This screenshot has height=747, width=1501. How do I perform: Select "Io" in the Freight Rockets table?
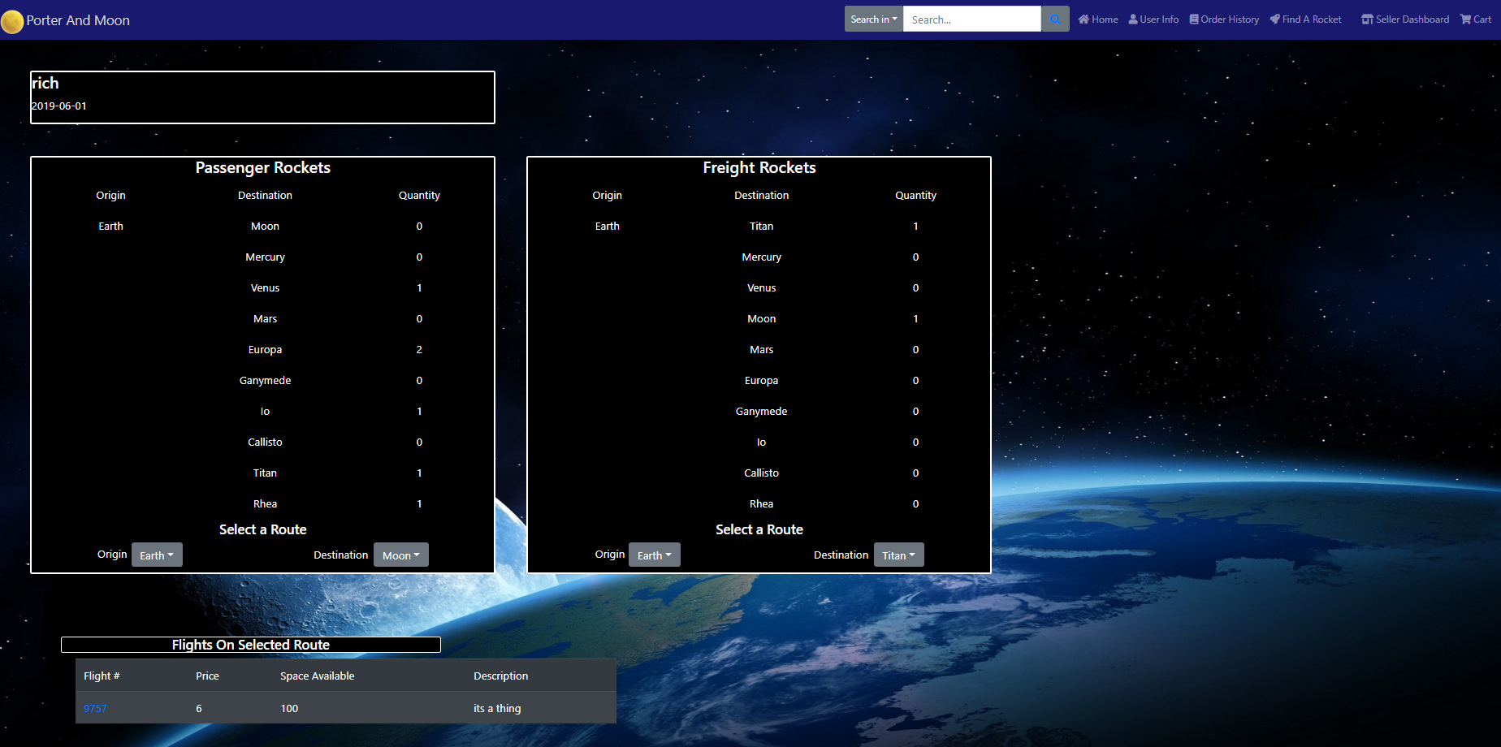[x=762, y=443]
